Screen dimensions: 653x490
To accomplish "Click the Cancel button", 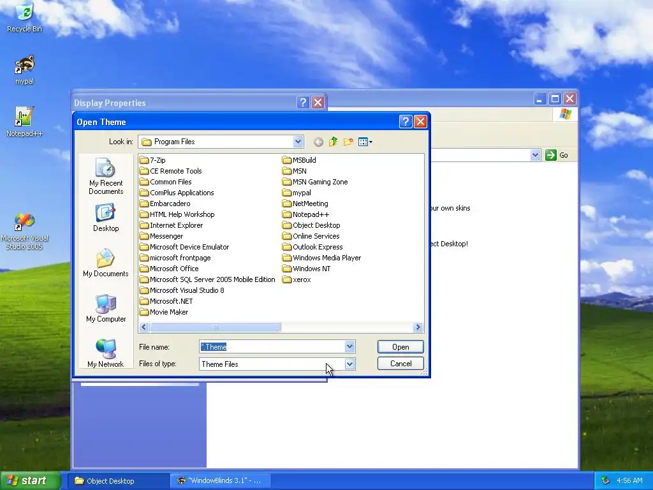I will coord(400,363).
